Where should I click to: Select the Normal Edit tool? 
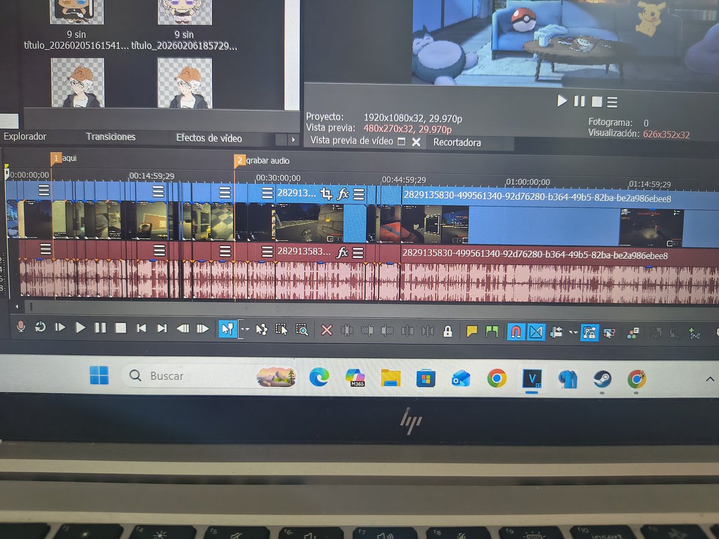point(228,329)
